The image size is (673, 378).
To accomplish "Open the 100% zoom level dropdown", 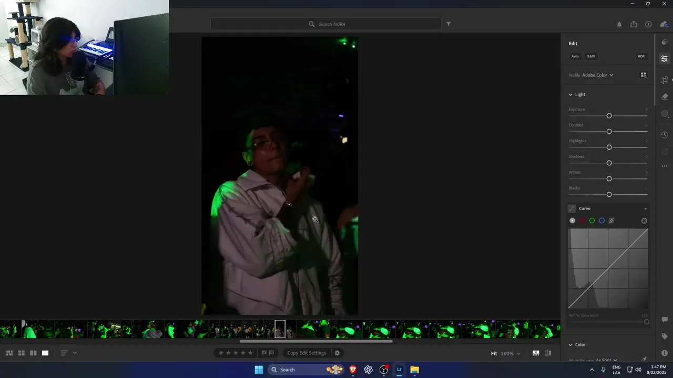I will click(x=511, y=353).
